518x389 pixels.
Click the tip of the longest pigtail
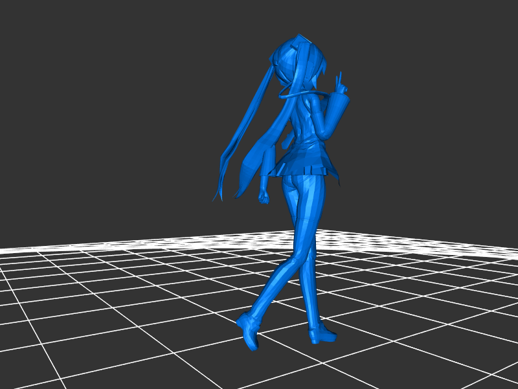coord(217,197)
